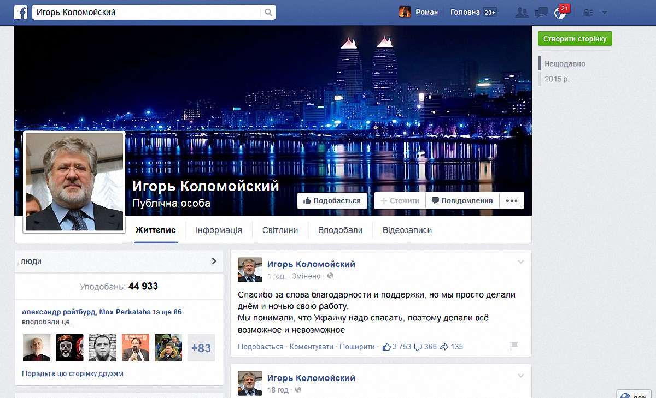The width and height of the screenshot is (656, 398).
Task: Click globe audience icon on second post
Action: [x=298, y=390]
